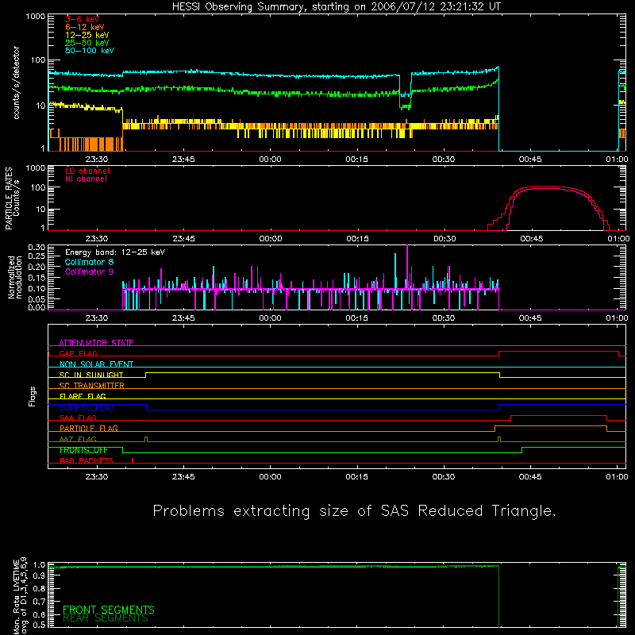Click the PARTICLE_FLAG label

pyautogui.click(x=89, y=428)
